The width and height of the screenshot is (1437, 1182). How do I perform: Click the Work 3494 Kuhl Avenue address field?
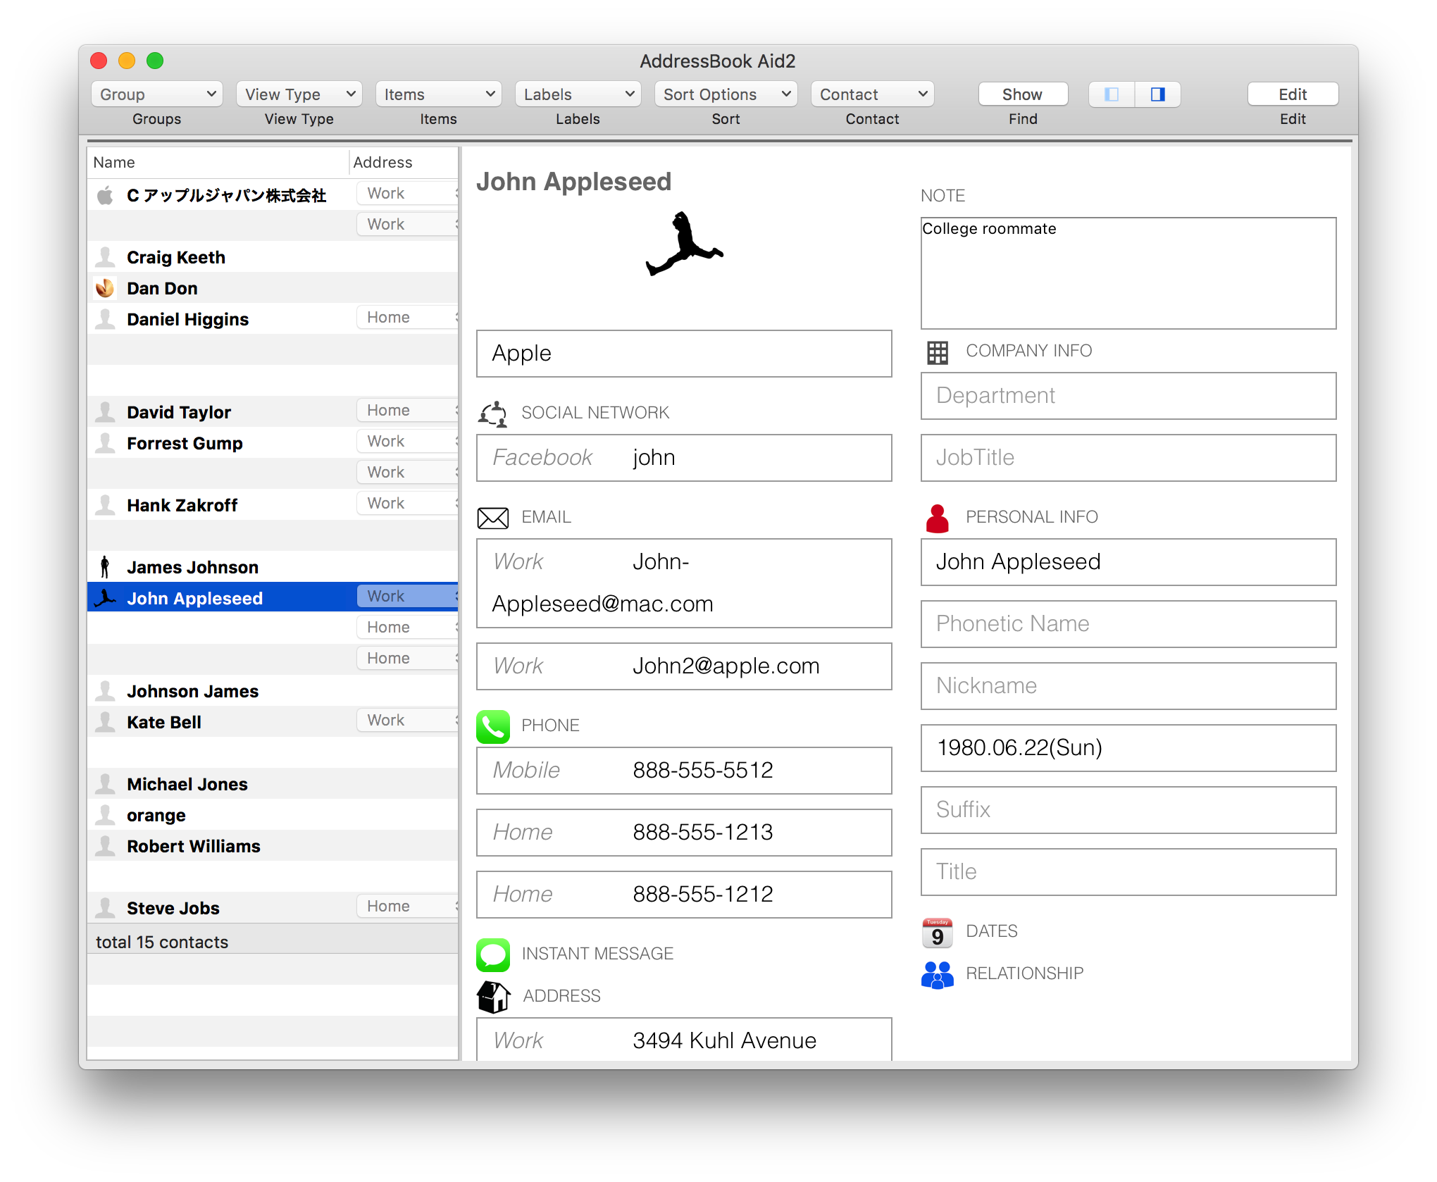(684, 1040)
